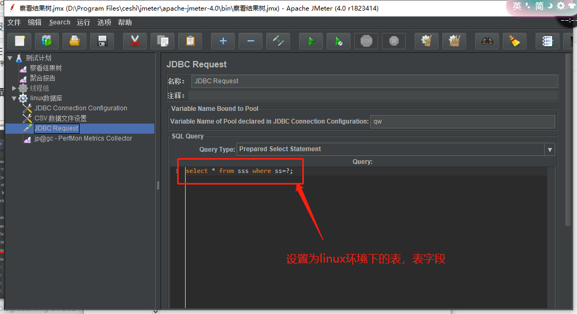
Task: Open the Query Type dropdown
Action: (550, 150)
